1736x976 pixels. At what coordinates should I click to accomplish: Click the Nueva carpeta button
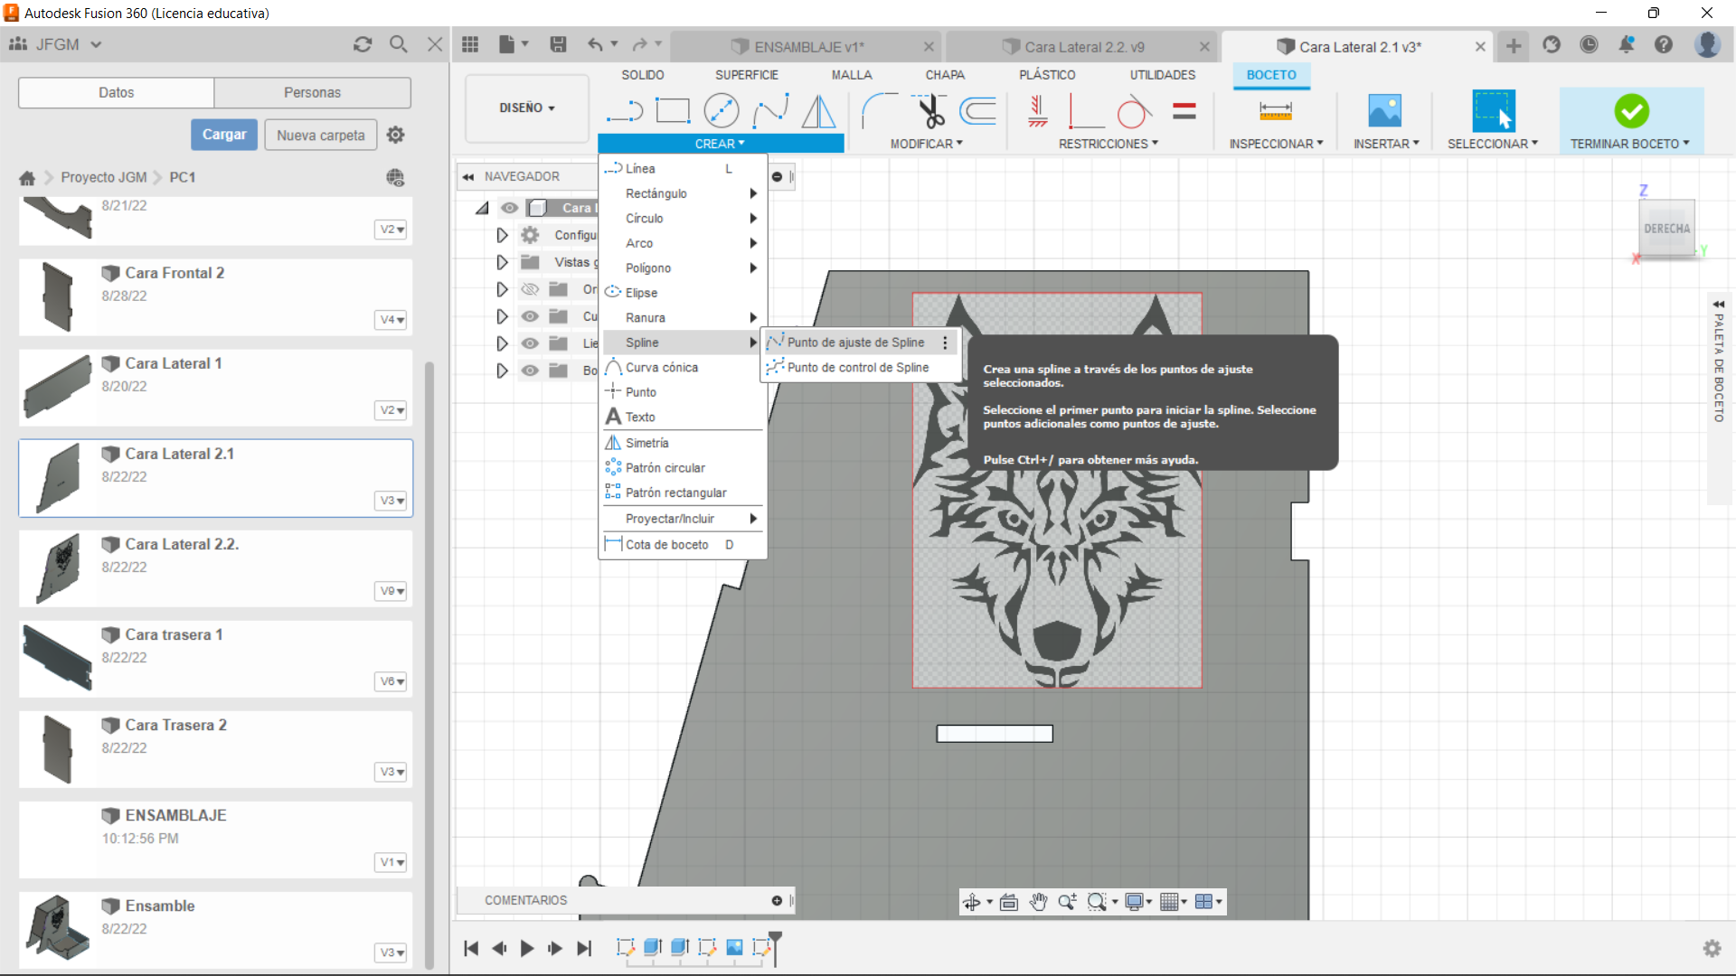tap(320, 135)
